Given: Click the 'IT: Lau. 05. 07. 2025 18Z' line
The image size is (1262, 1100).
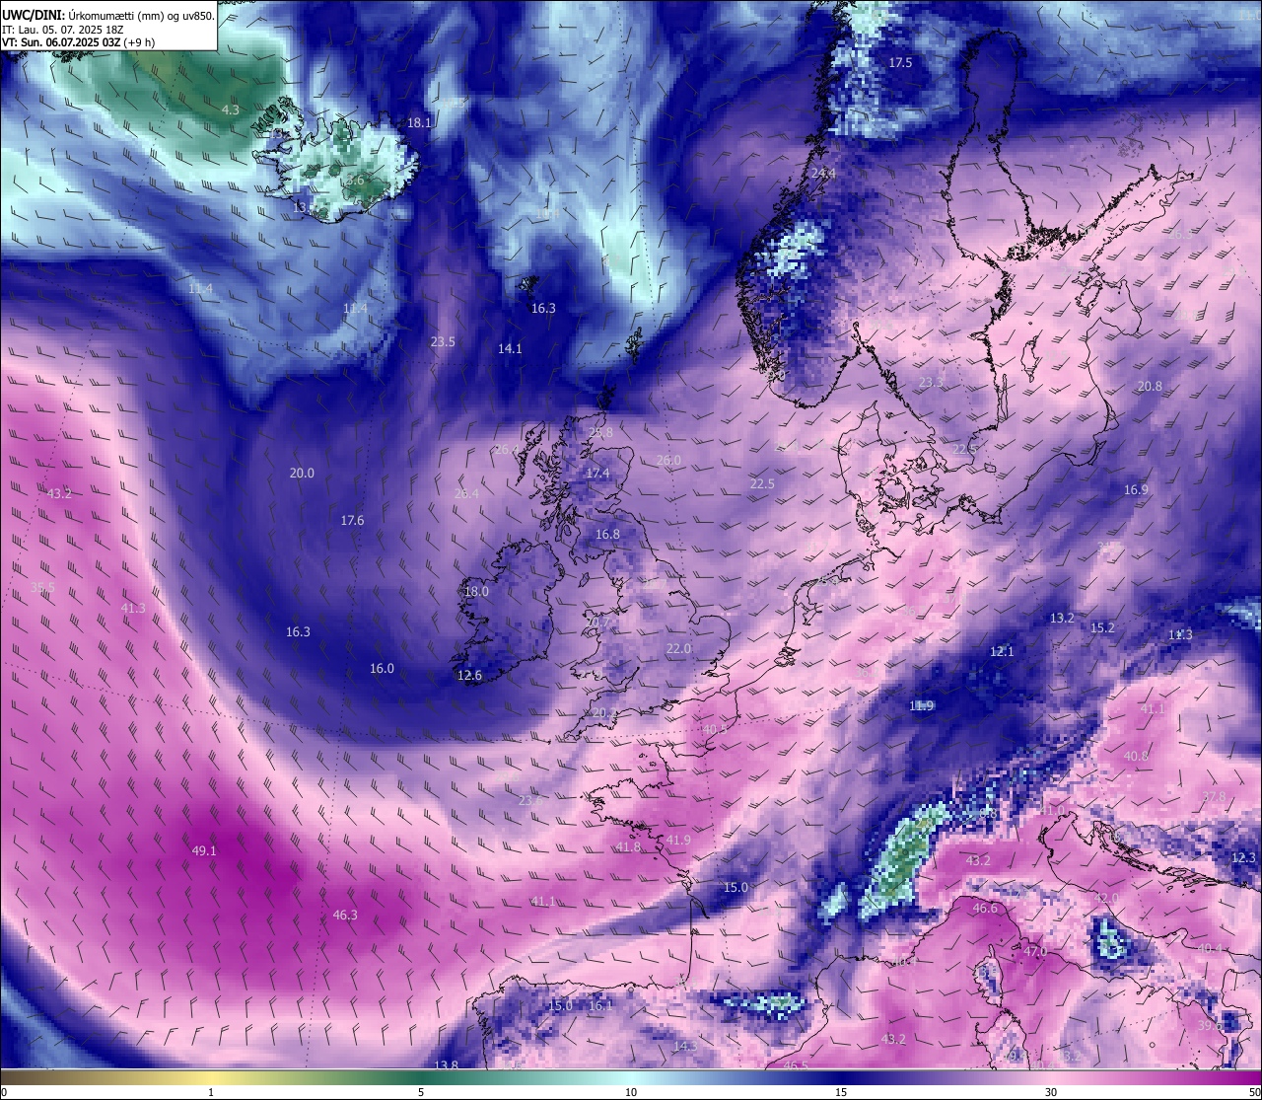Looking at the screenshot, I should tap(63, 30).
